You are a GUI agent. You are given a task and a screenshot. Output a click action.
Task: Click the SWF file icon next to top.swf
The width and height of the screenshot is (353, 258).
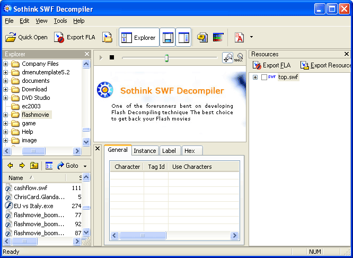pos(272,76)
